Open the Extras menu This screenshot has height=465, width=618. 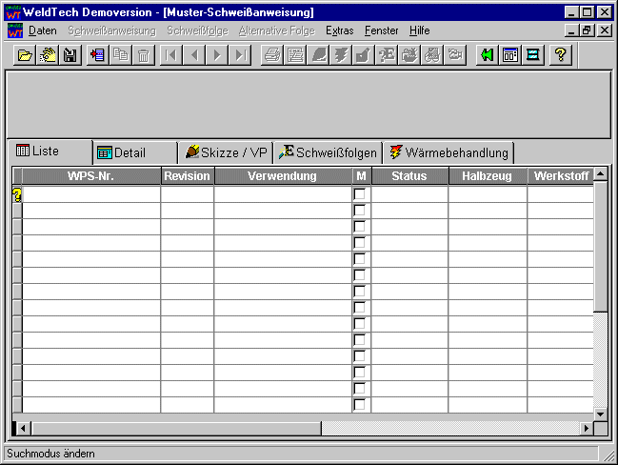point(339,30)
